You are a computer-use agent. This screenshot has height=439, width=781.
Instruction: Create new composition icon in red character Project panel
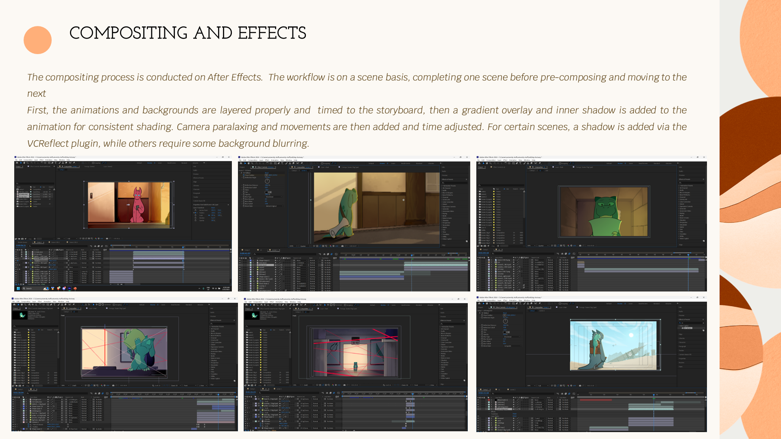pyautogui.click(x=22, y=239)
